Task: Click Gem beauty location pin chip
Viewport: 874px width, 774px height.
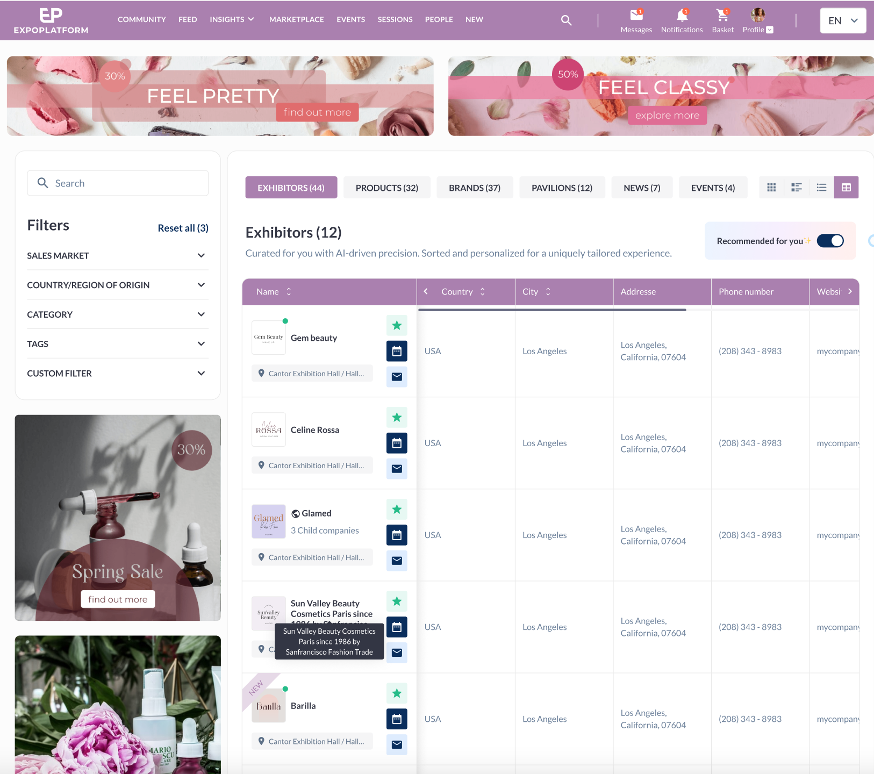Action: coord(312,374)
